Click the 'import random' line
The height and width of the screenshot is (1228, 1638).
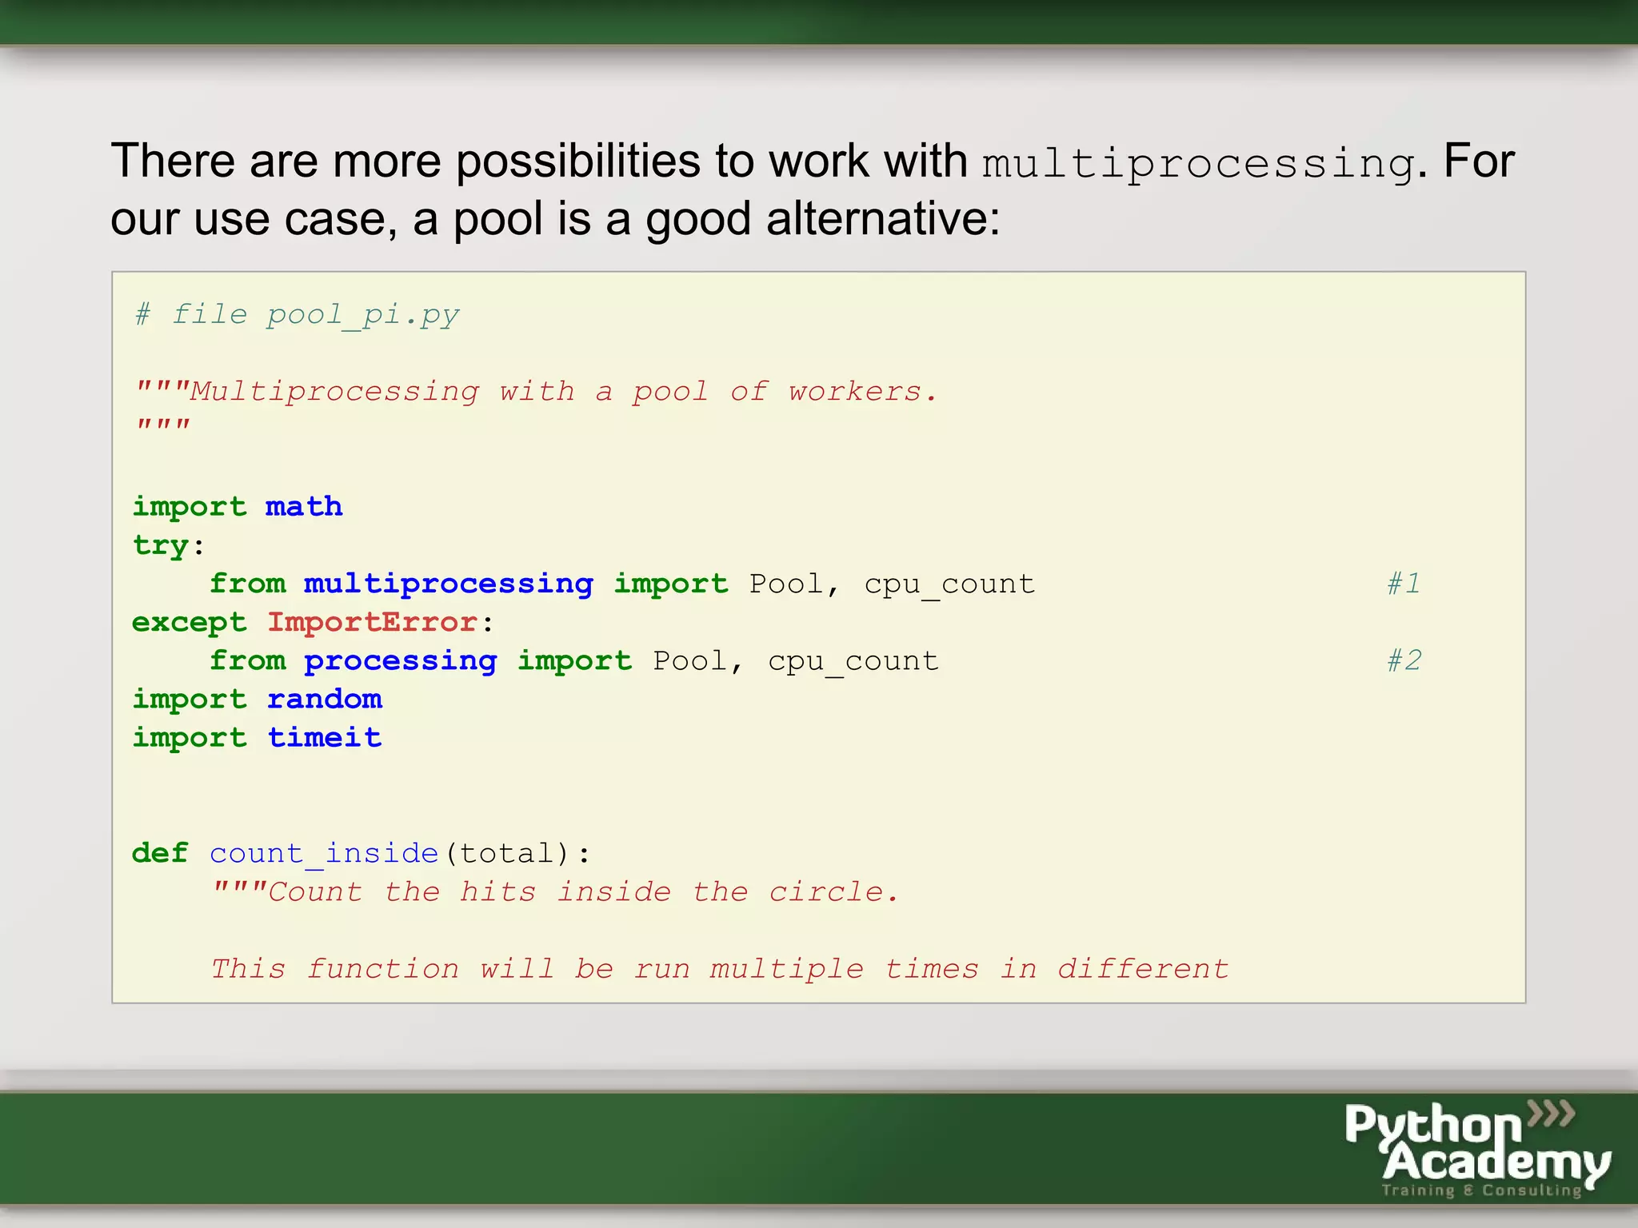(x=258, y=699)
